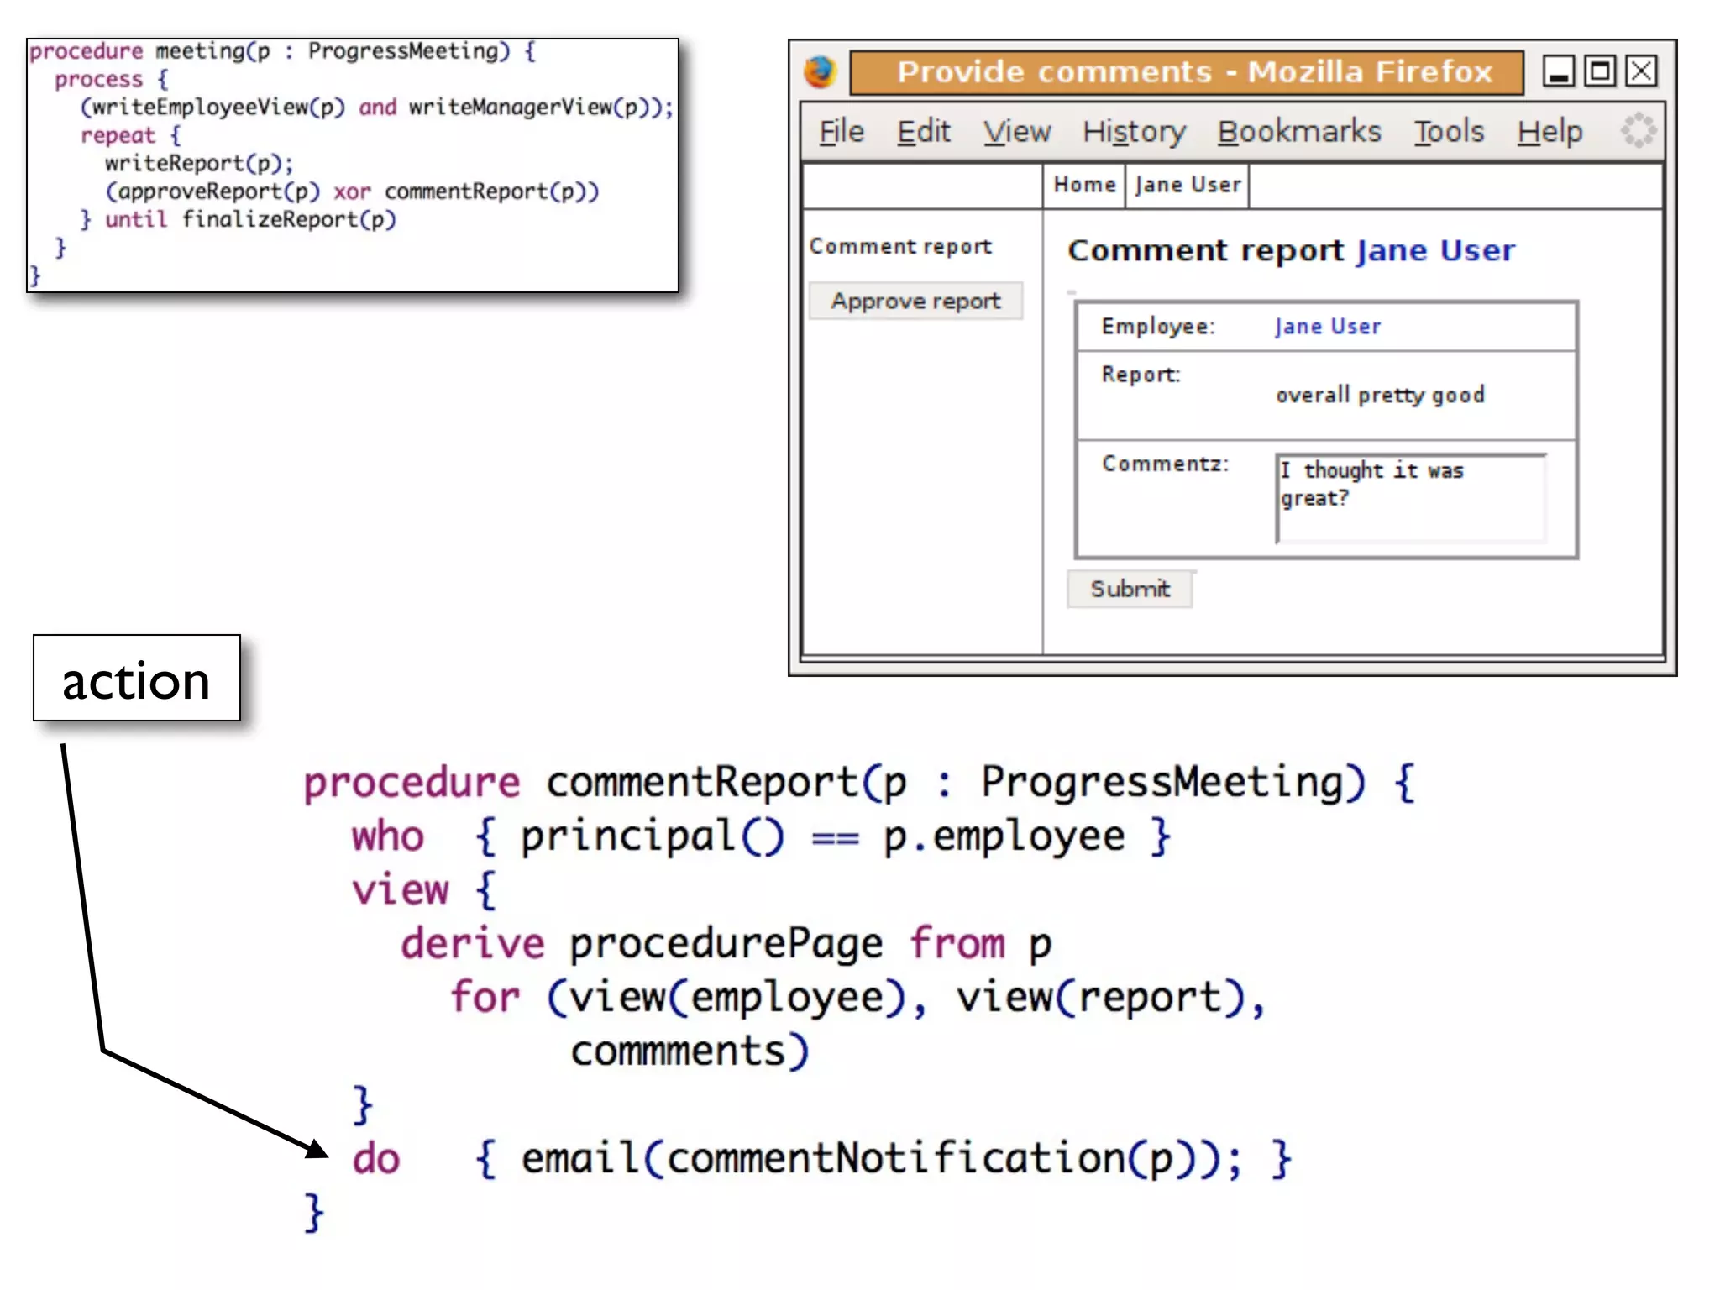Image resolution: width=1720 pixels, height=1290 pixels.
Task: Open the Edit menu
Action: point(923,132)
